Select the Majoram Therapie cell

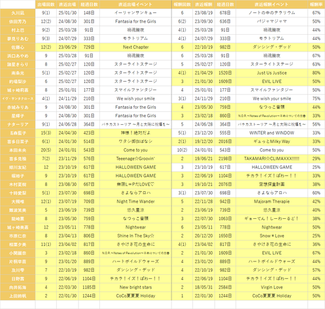point(271,201)
